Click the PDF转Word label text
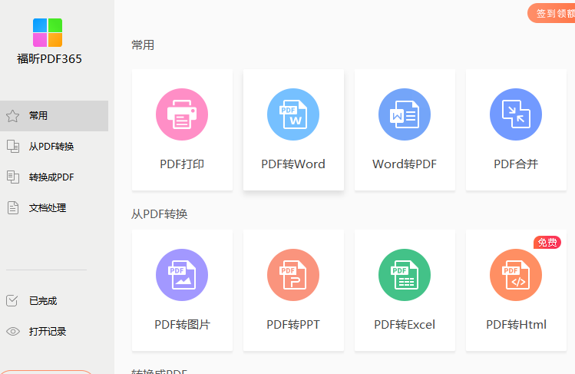The height and width of the screenshot is (374, 575). point(293,164)
